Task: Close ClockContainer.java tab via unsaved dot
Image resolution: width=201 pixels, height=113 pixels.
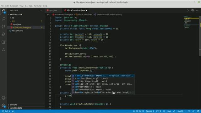Action: click(87, 10)
